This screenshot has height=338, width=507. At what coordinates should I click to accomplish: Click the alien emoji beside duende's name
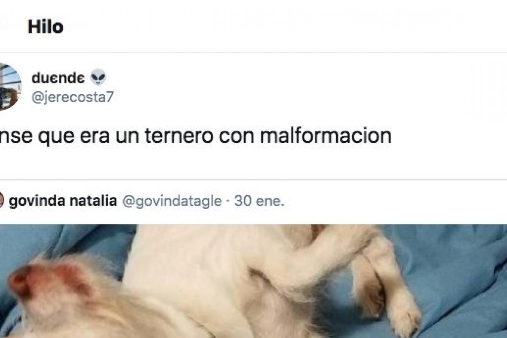click(x=98, y=78)
